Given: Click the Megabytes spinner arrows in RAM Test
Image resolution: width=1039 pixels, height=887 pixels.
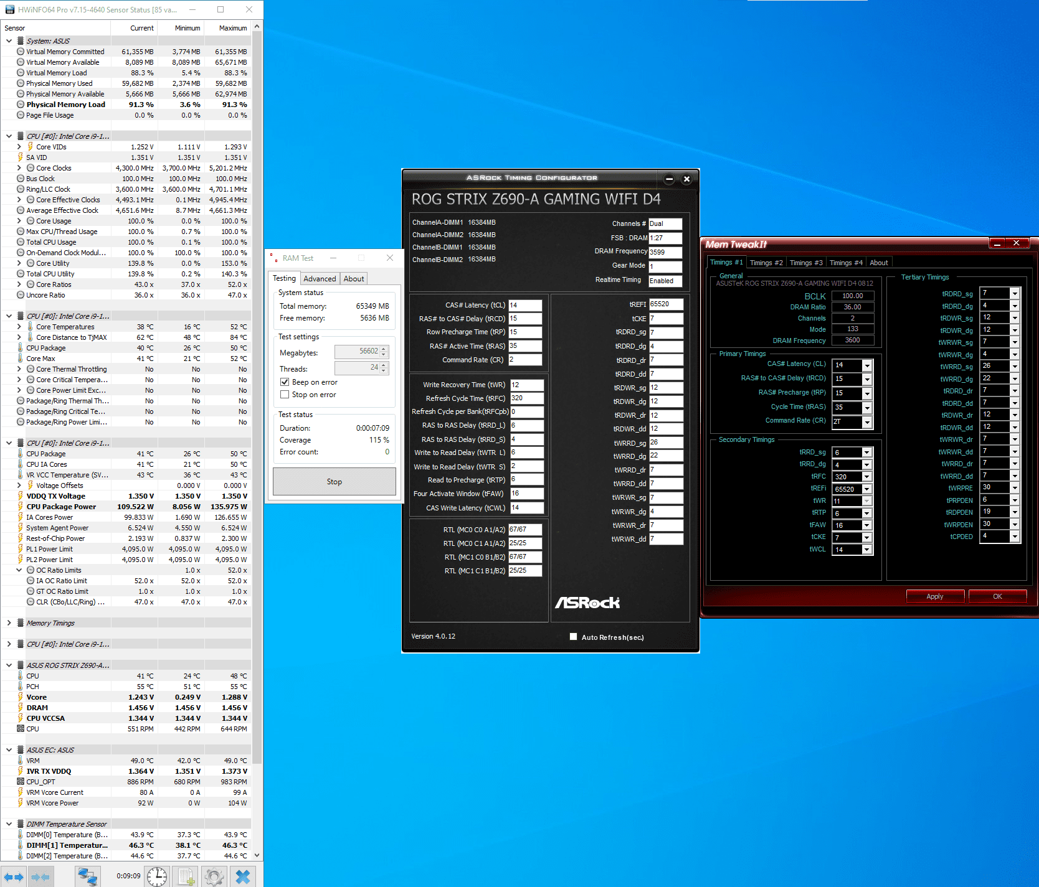Looking at the screenshot, I should click(384, 352).
